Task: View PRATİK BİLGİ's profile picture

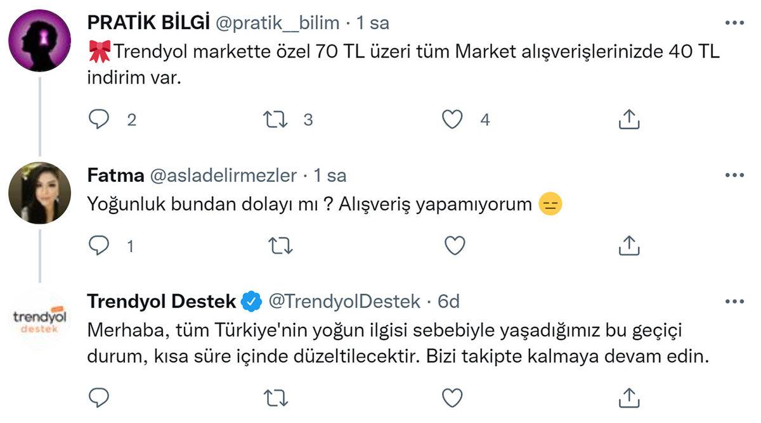Action: (39, 39)
